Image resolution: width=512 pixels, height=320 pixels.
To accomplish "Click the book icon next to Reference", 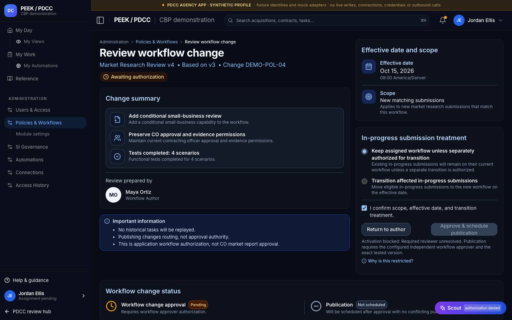I will click(10, 79).
